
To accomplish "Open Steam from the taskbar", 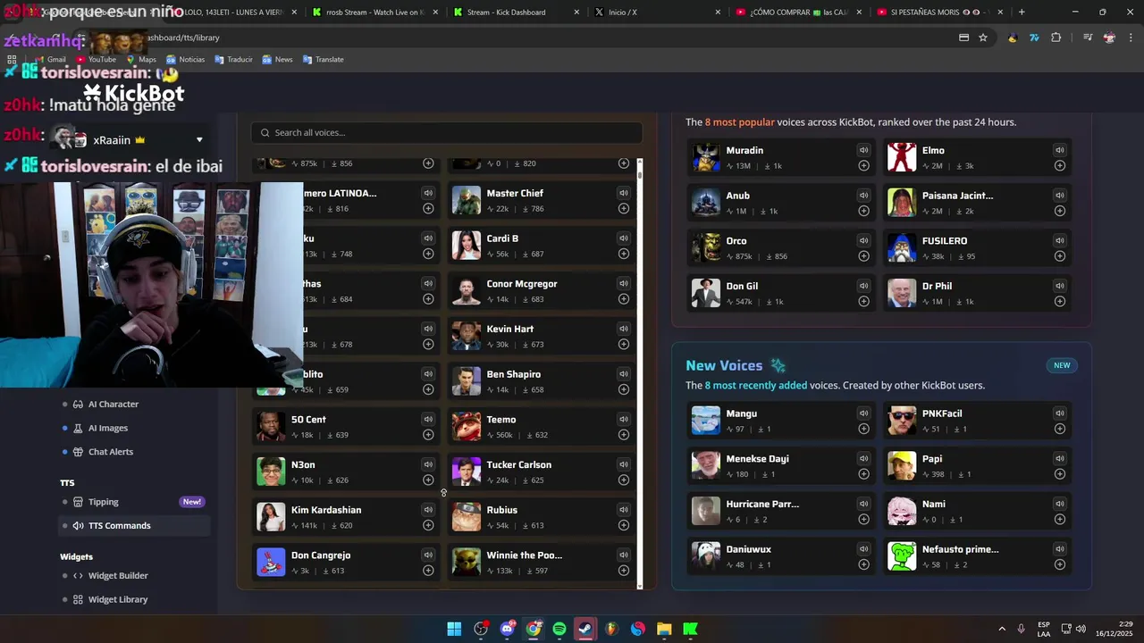I will [x=585, y=629].
